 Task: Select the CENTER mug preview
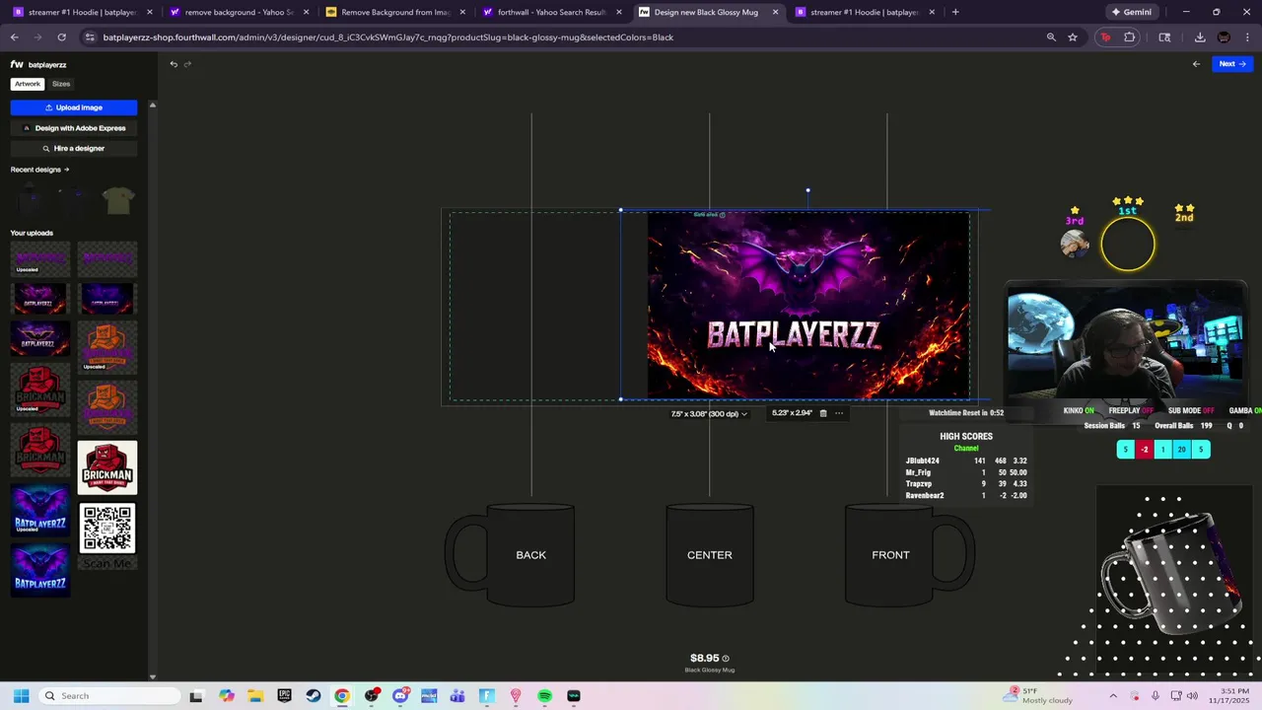click(x=710, y=554)
